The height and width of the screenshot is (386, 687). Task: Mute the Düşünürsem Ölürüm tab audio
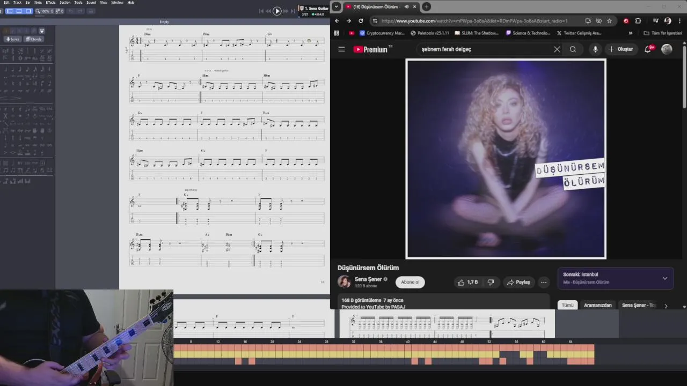point(406,7)
